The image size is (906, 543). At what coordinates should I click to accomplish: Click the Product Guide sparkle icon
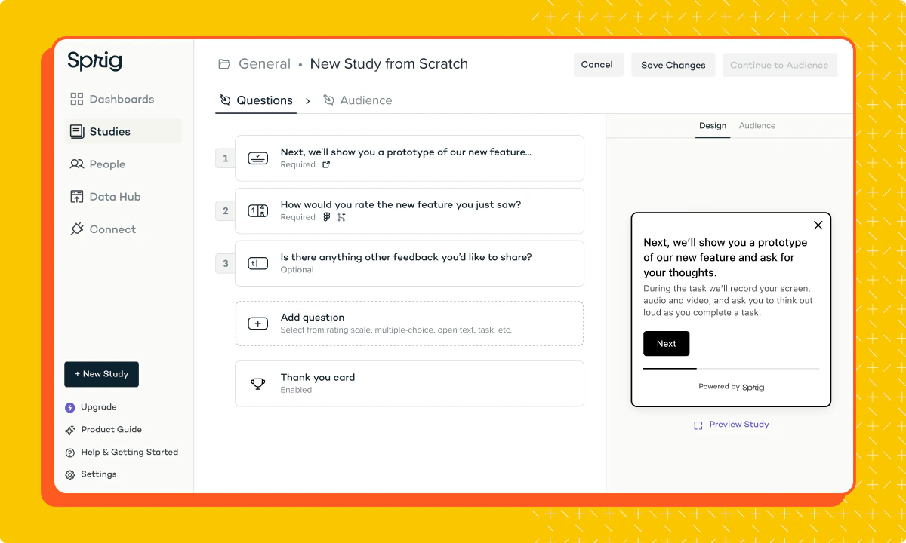[x=70, y=430]
